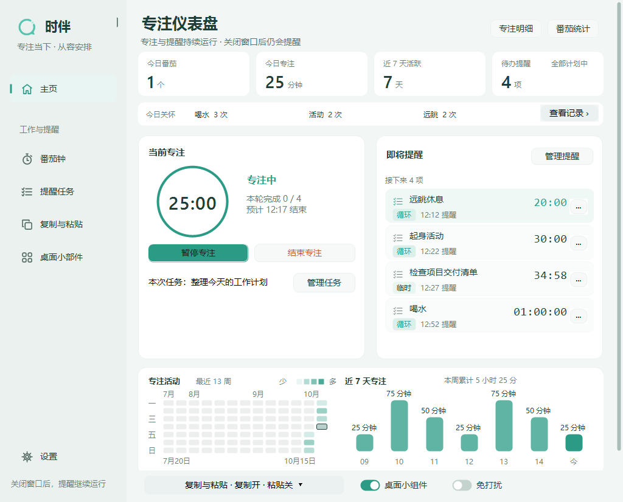Open 提醒任务 page from the sidebar
The width and height of the screenshot is (623, 502).
[x=63, y=191]
